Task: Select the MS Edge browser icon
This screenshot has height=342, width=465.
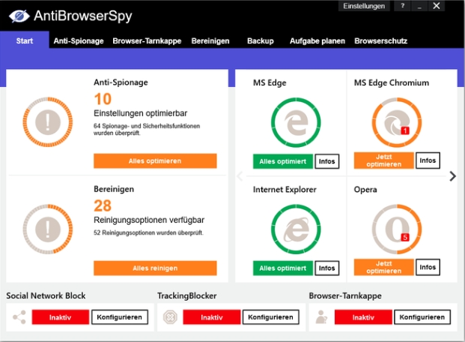Action: (x=296, y=122)
